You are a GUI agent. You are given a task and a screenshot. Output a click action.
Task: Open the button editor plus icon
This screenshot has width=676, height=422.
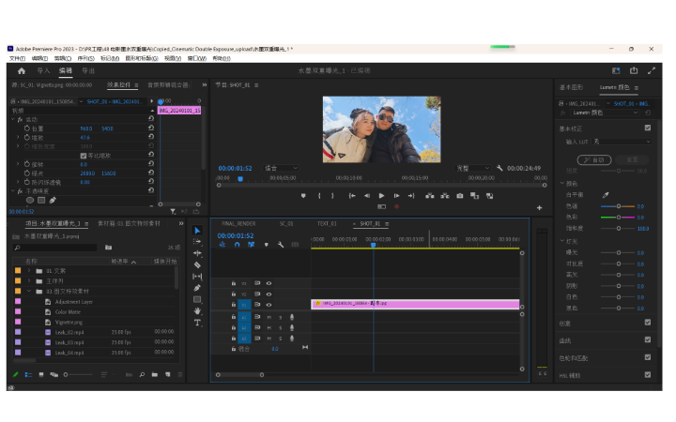point(539,207)
